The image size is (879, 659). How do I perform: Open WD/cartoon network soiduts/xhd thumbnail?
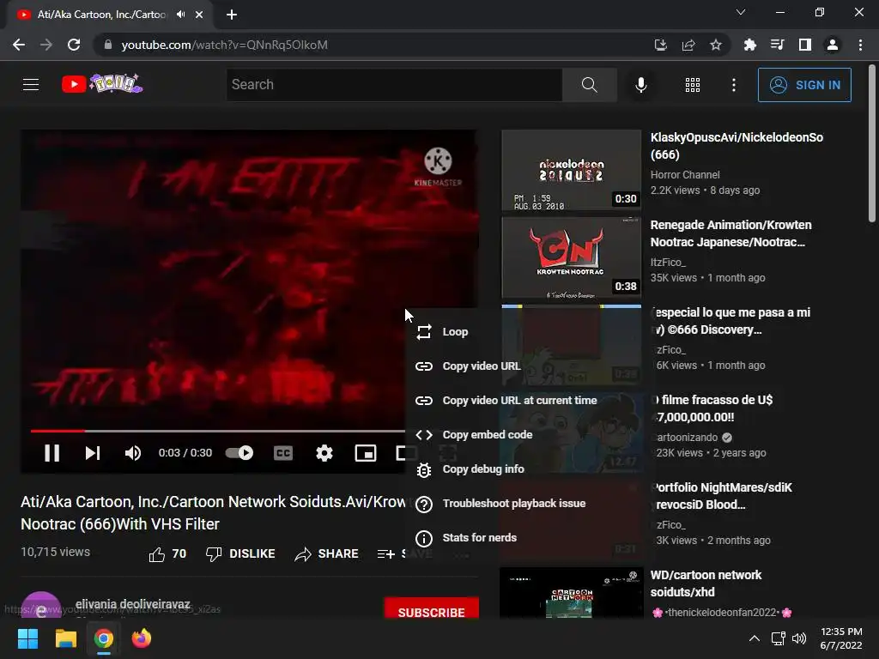pyautogui.click(x=571, y=593)
